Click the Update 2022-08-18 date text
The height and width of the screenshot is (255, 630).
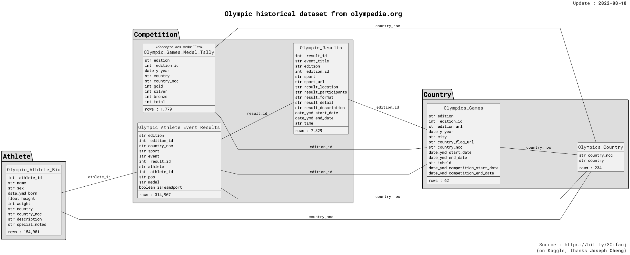pos(600,3)
